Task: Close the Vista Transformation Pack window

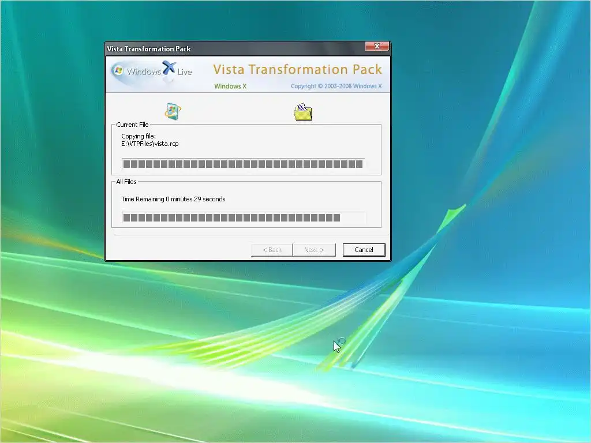Action: [377, 46]
